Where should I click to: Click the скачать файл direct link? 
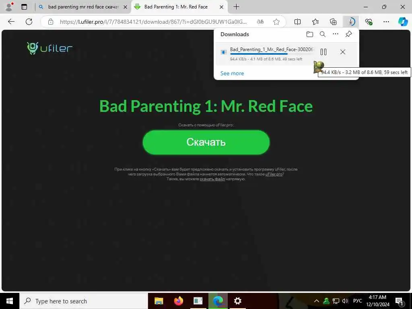click(212, 179)
